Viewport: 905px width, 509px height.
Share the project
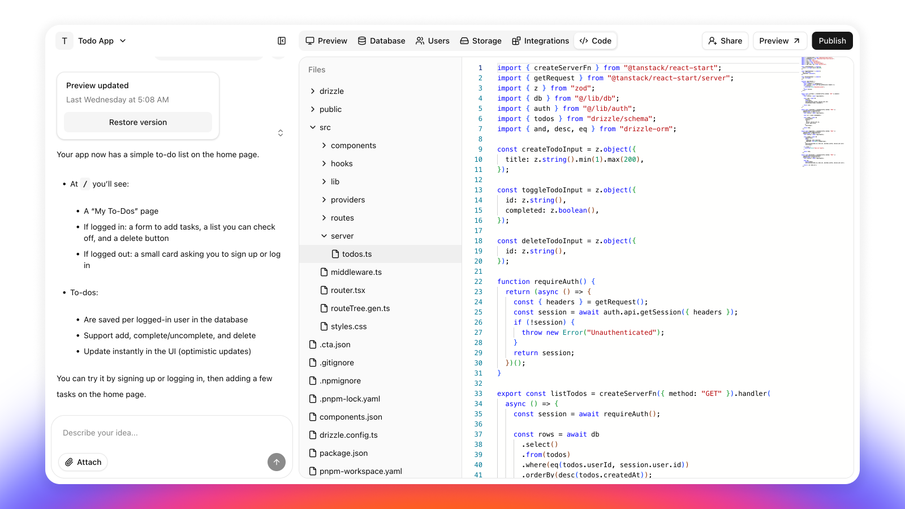pos(725,41)
